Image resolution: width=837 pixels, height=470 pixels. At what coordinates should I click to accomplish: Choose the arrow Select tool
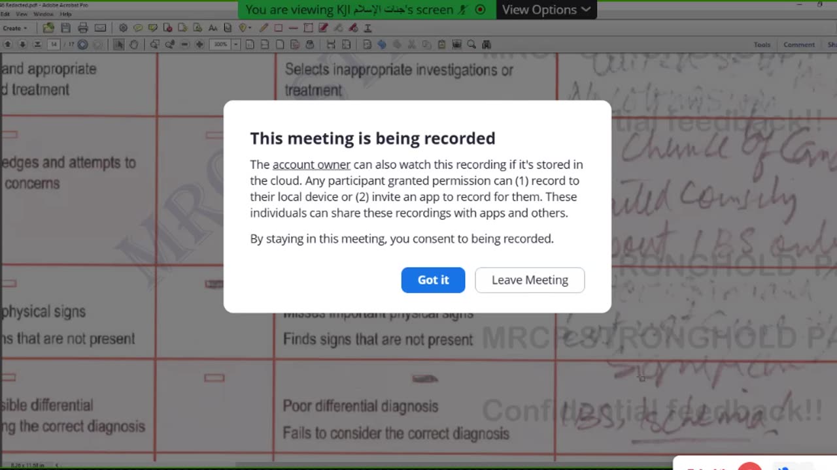(x=118, y=44)
